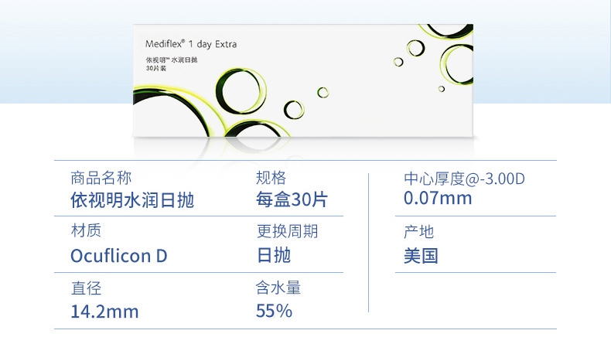Click the 中心厚度@-3.00D heading
The width and height of the screenshot is (611, 361).
click(464, 179)
